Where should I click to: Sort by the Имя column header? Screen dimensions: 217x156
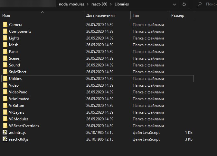click(42, 15)
